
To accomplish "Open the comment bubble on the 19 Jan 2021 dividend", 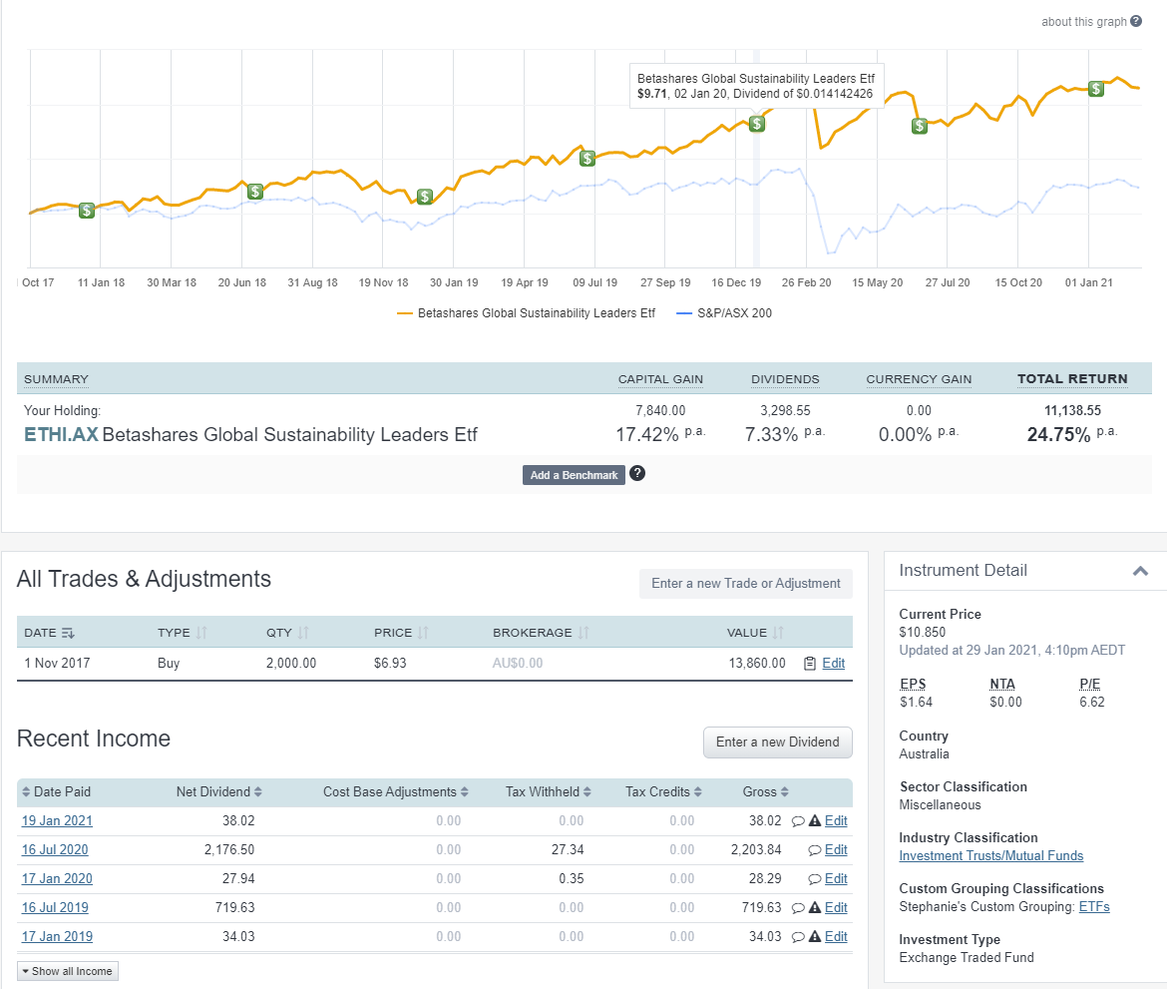I will [797, 820].
